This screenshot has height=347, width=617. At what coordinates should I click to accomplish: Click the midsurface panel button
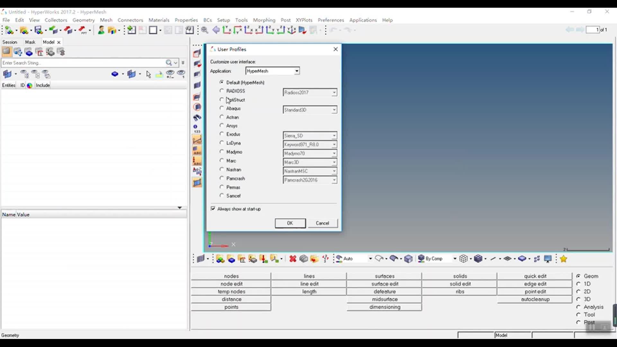(x=384, y=299)
